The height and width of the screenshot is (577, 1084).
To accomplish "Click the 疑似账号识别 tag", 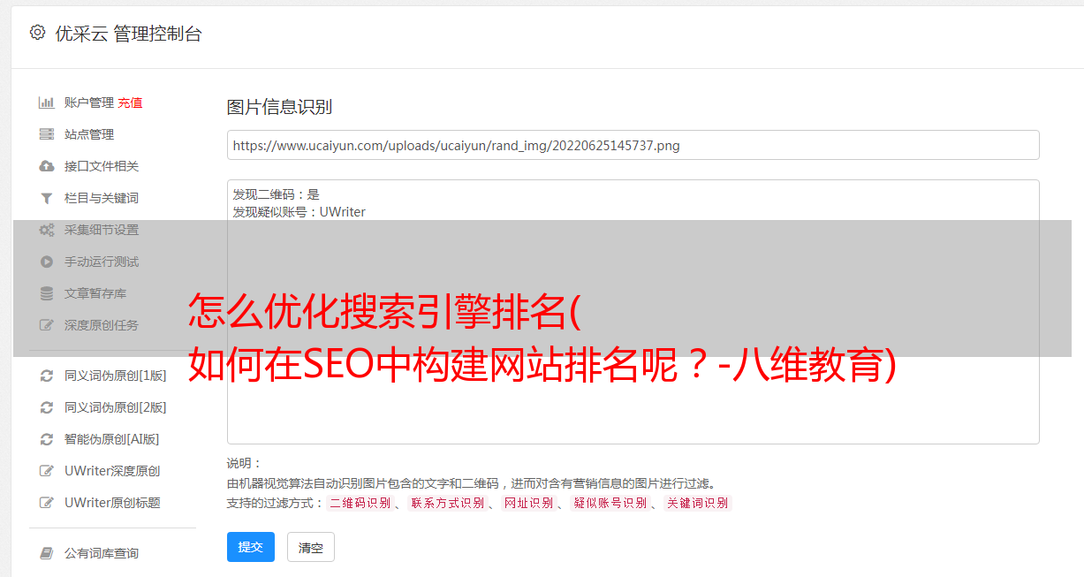I will (x=610, y=503).
